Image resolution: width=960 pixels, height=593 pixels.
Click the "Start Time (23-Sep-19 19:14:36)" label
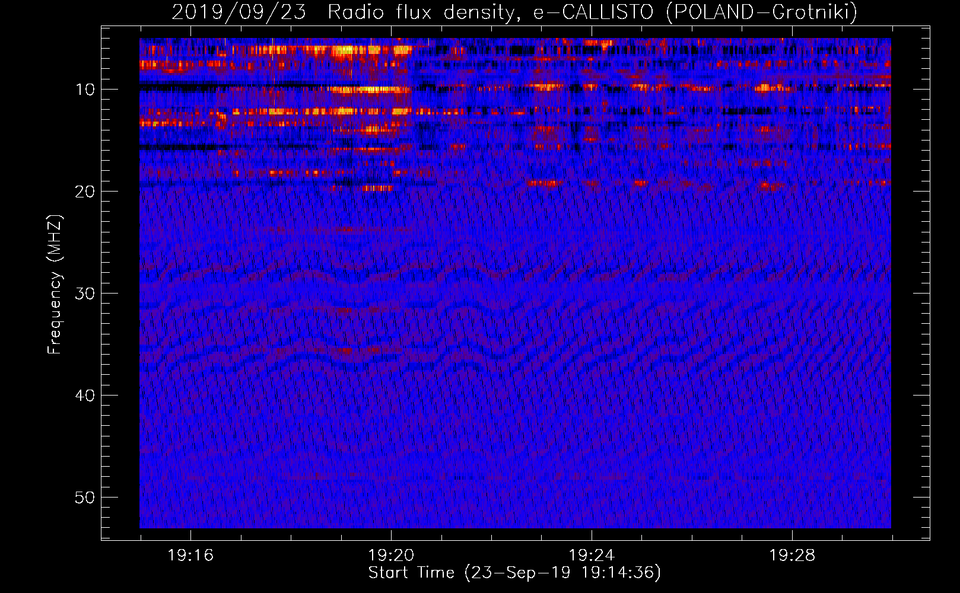tap(514, 573)
